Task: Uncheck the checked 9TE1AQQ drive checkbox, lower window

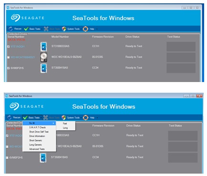Action: click(7, 135)
